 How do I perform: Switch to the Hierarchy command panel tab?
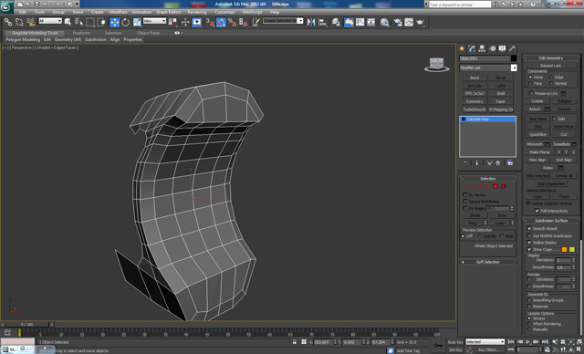coord(482,48)
